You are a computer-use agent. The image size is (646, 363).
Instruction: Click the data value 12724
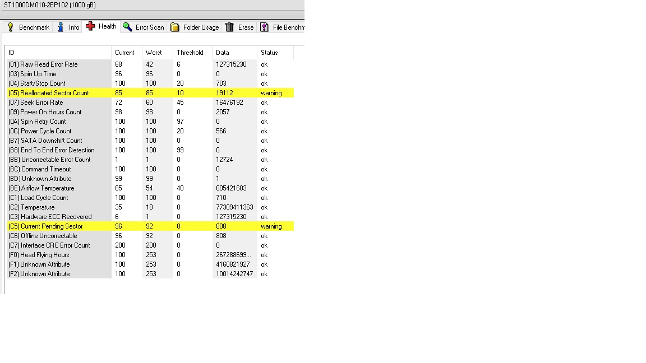click(224, 160)
